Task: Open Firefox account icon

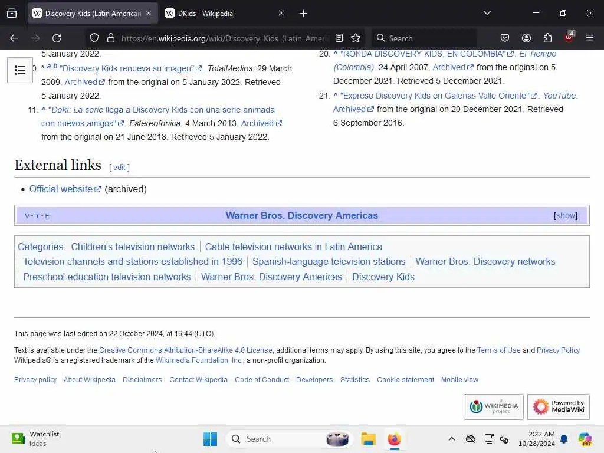Action: point(526,38)
